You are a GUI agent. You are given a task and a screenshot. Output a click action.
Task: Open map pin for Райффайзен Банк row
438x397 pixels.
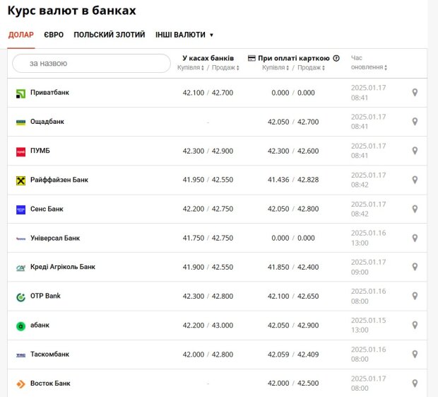point(415,180)
